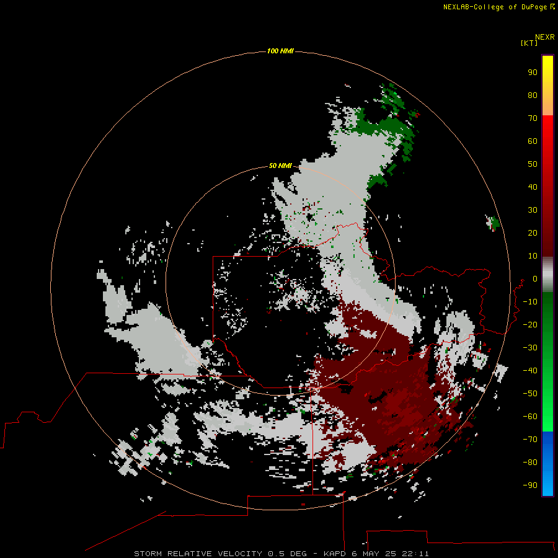The width and height of the screenshot is (558, 558).
Task: Click the 80 value on velocity scale
Action: [x=533, y=95]
